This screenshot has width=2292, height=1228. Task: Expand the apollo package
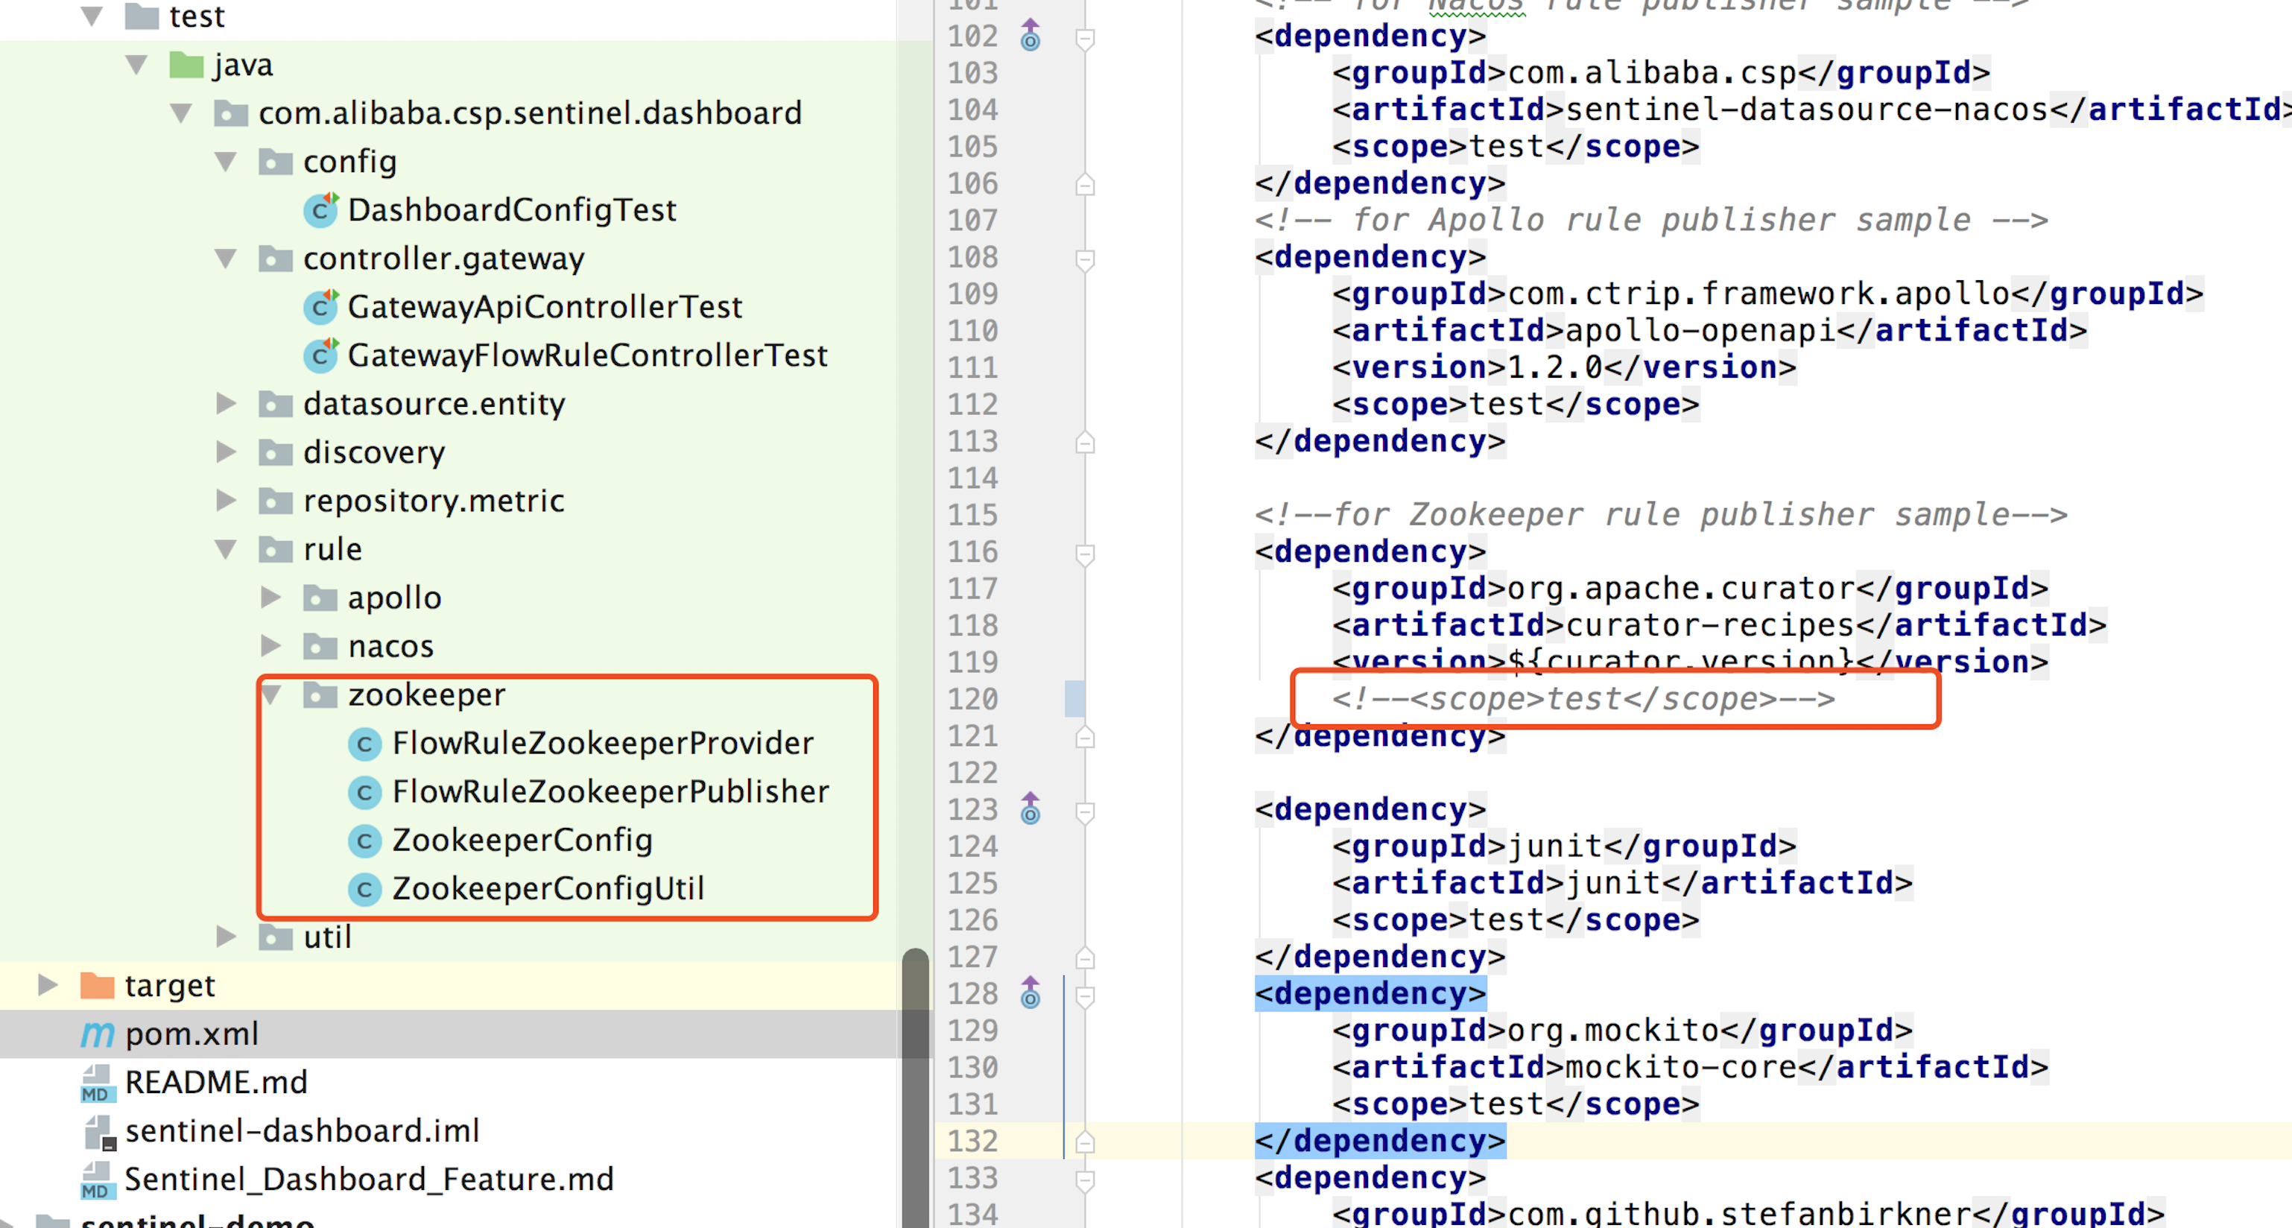(x=270, y=597)
